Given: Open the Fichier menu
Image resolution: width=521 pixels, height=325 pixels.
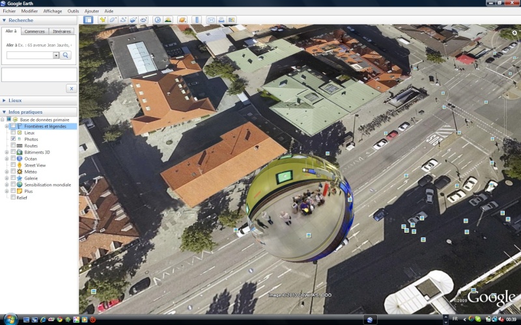Looking at the screenshot, I should [x=9, y=11].
